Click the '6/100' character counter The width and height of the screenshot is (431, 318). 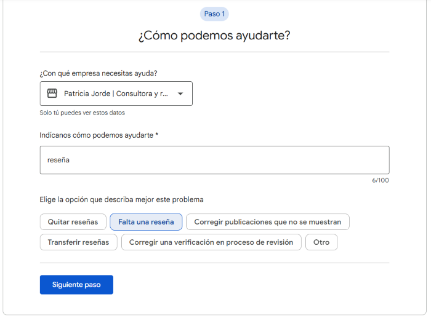[x=381, y=180]
